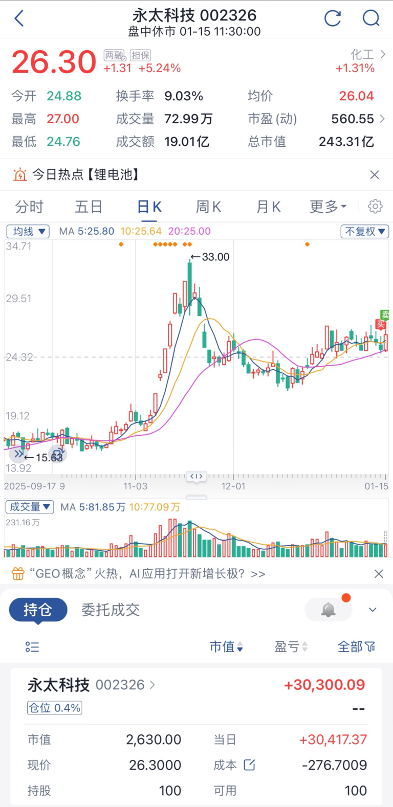Switch to the 五日 tab

(x=89, y=207)
